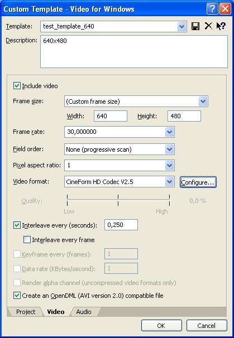This screenshot has width=234, height=338.
Task: Save the template with floppy disk icon
Action: 195,26
